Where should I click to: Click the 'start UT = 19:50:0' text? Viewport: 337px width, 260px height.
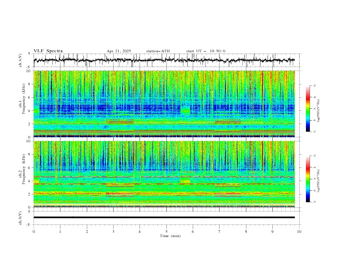[x=206, y=51]
